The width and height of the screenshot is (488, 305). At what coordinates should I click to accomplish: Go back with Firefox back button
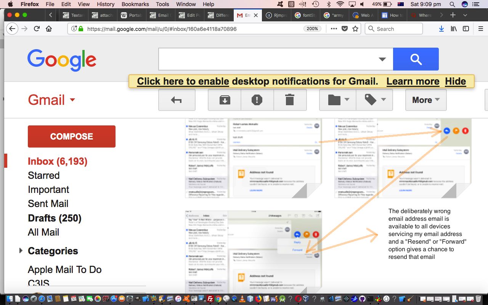click(x=12, y=29)
